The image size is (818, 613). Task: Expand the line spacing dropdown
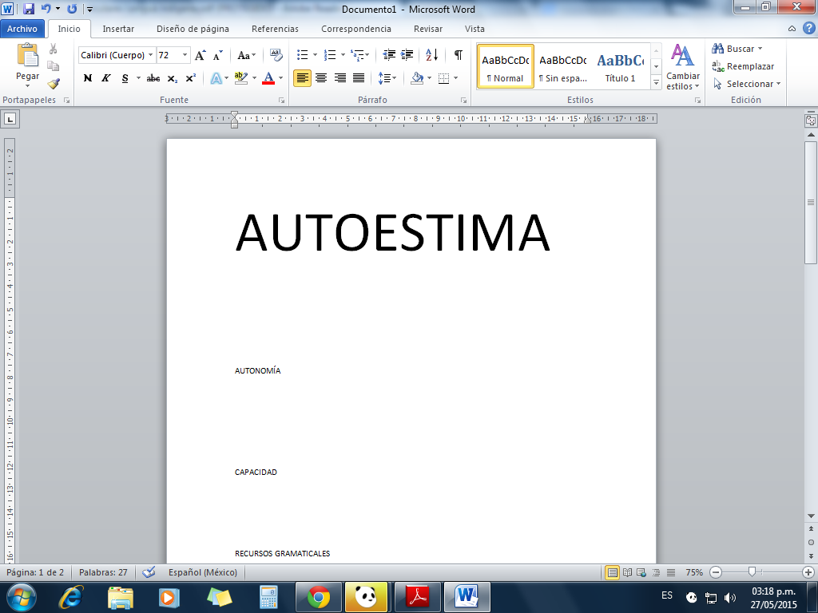pos(395,78)
